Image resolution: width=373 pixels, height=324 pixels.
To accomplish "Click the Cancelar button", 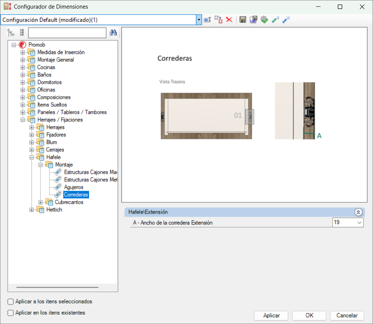I will [347, 315].
